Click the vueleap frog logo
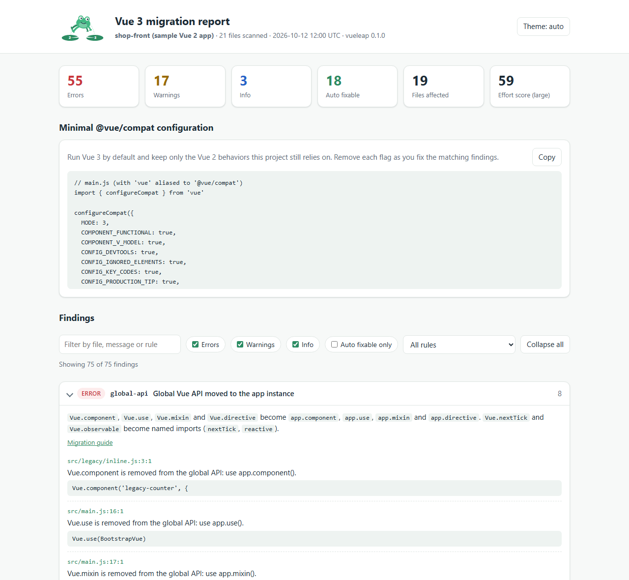Image resolution: width=629 pixels, height=580 pixels. click(x=82, y=28)
